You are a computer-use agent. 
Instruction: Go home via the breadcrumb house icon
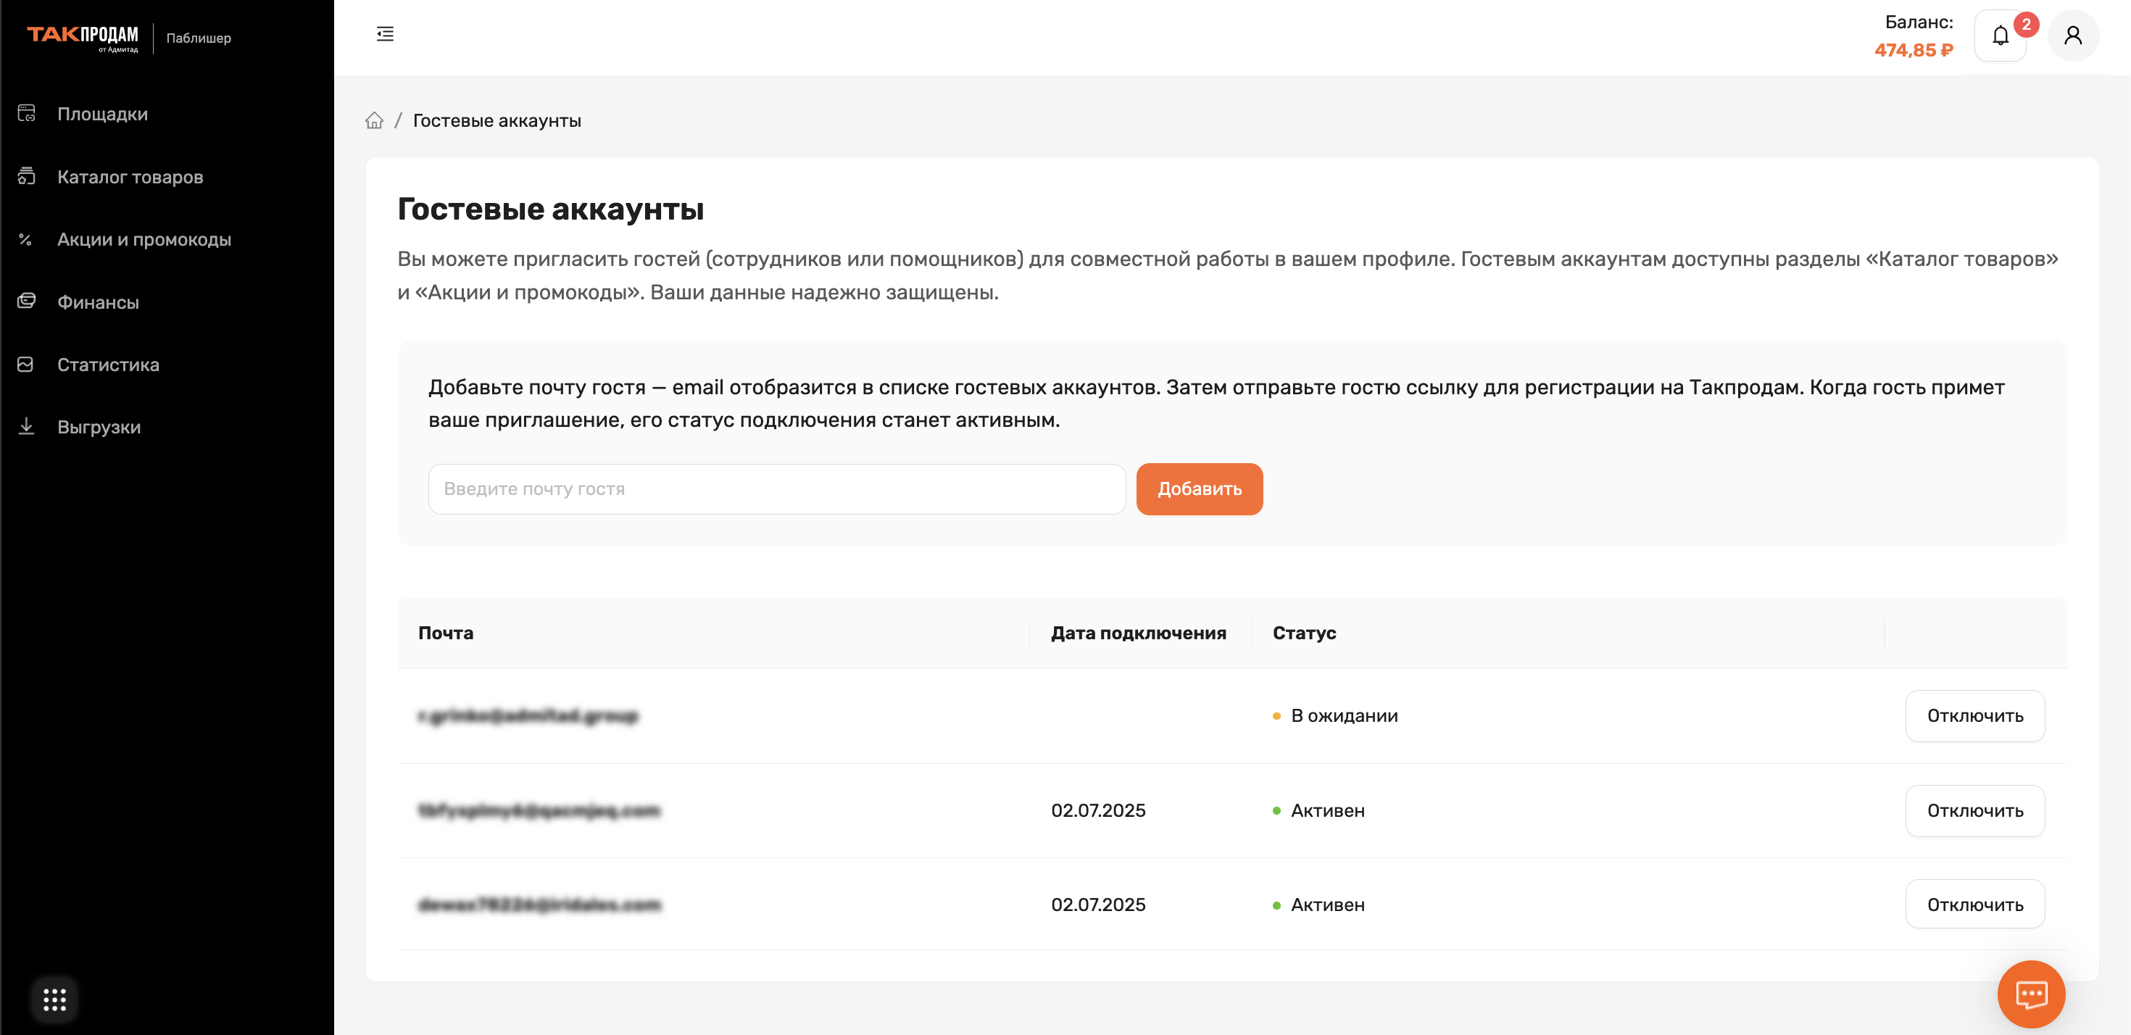(x=374, y=121)
